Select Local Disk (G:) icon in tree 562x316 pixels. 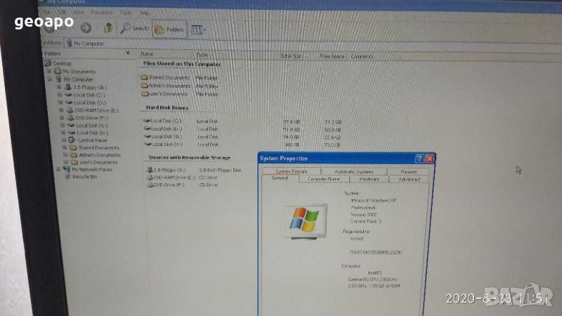coord(71,125)
